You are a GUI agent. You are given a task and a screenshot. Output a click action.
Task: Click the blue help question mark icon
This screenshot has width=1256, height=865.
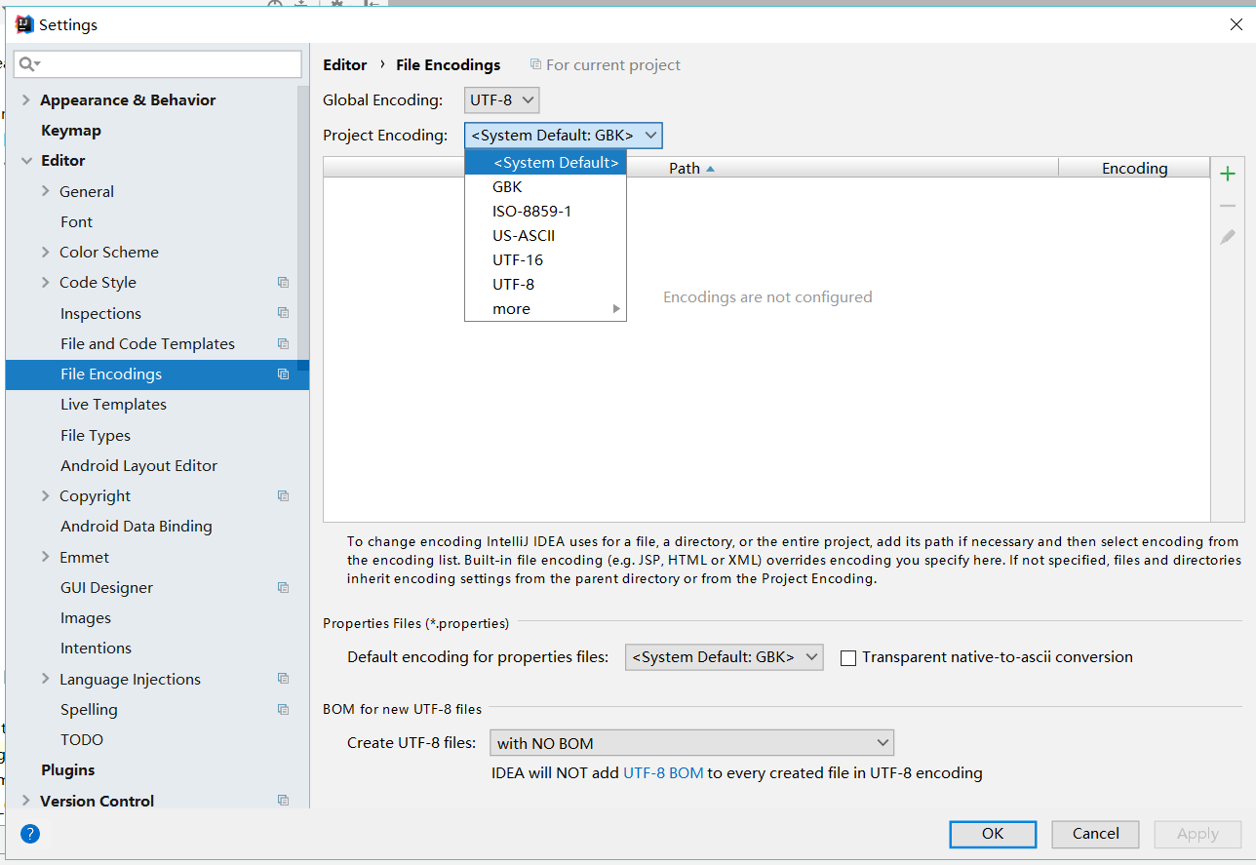(x=30, y=834)
